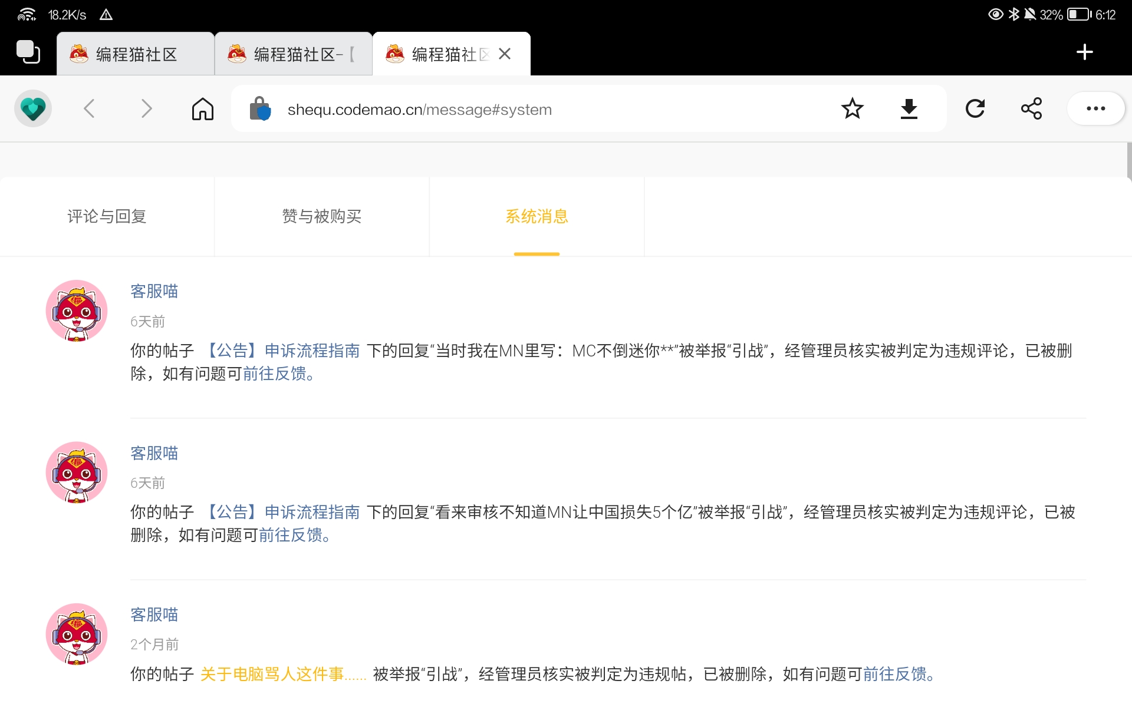Switch to 评论与回复 tab

tap(107, 216)
